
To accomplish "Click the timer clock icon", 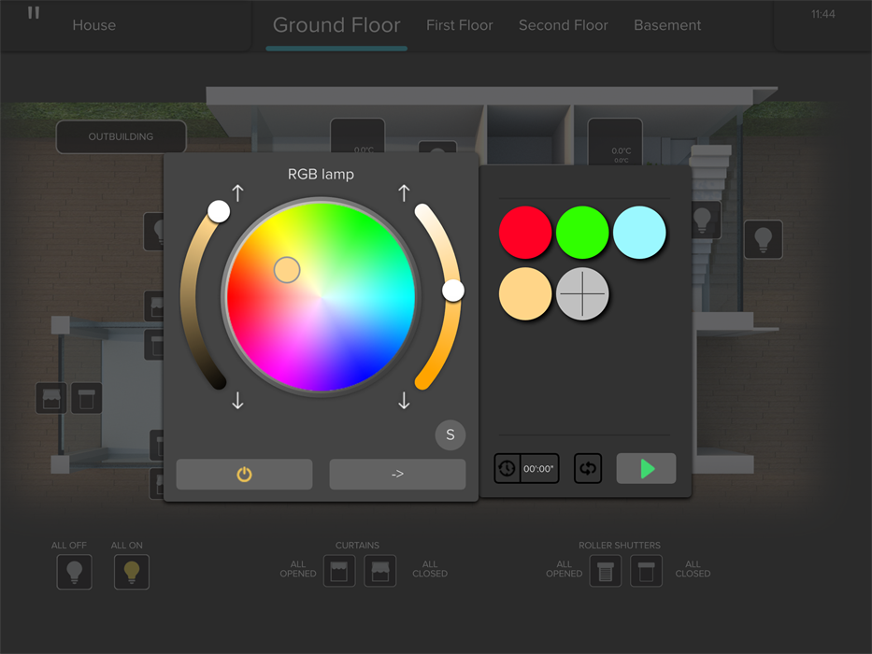I will tap(507, 468).
